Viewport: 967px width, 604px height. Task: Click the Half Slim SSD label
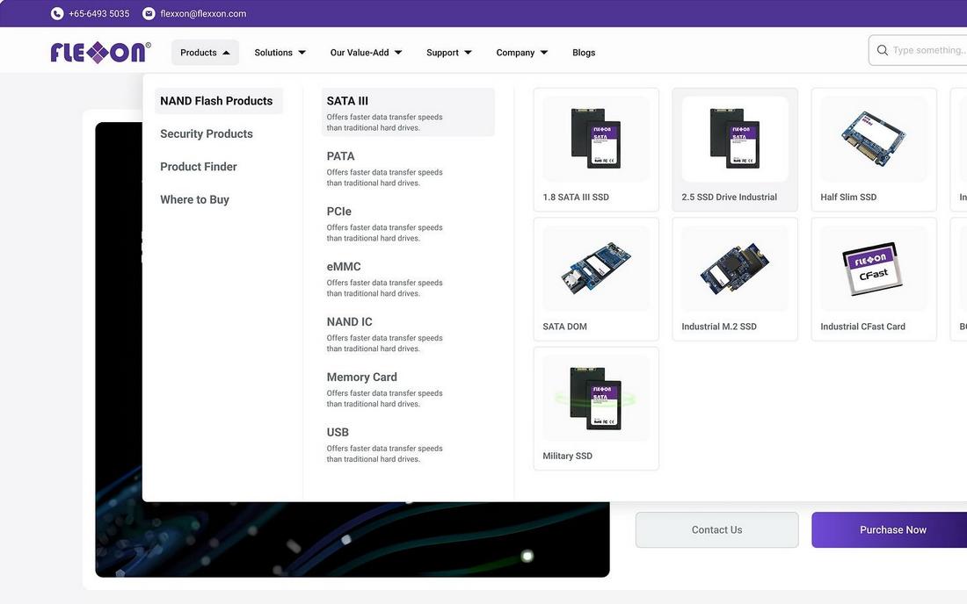[848, 197]
